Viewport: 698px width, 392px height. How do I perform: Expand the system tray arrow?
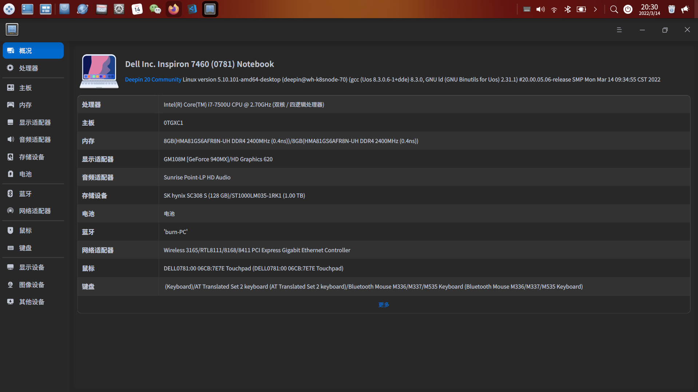coord(595,9)
